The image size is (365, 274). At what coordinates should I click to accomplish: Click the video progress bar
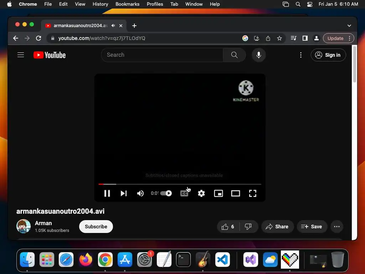click(180, 184)
